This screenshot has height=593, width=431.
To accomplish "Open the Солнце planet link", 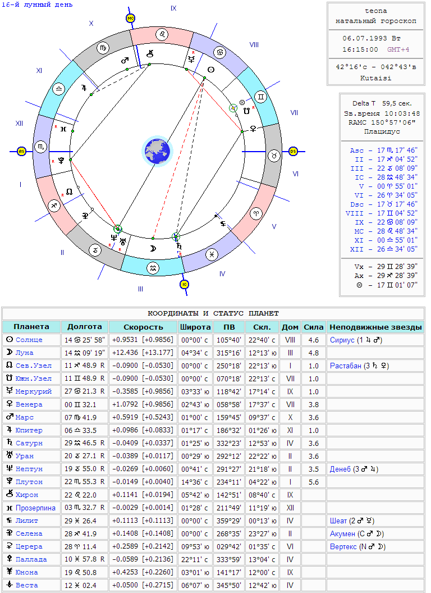I will 29,340.
